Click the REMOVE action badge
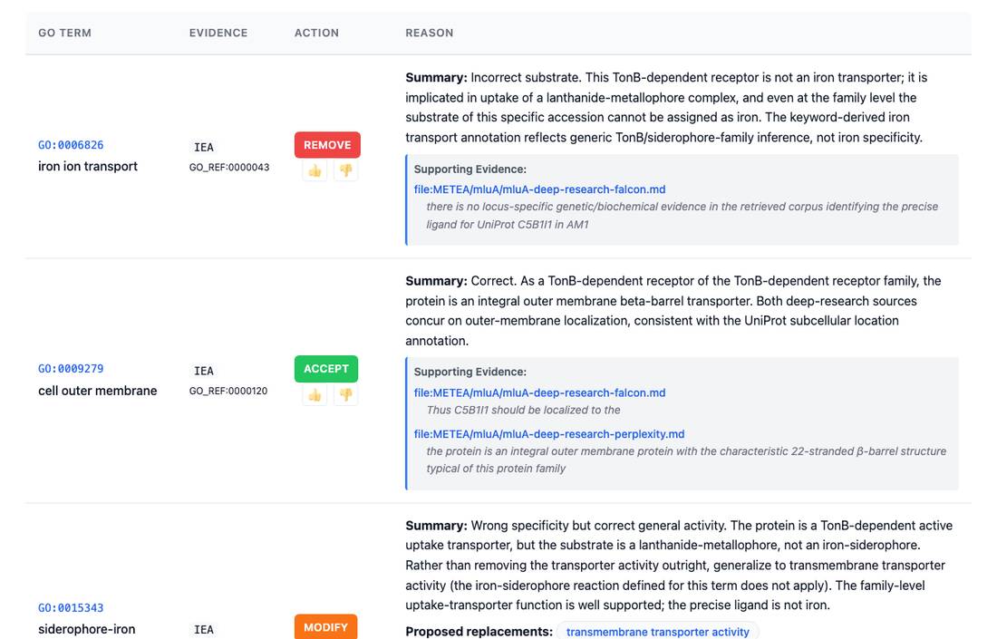This screenshot has width=997, height=639. 327,145
